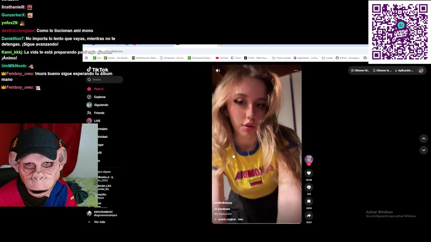Go to next video with down chevron

point(424,150)
